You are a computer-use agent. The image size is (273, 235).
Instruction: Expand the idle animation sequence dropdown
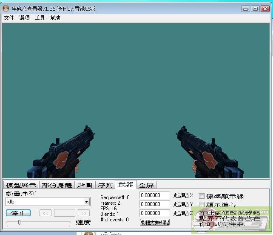[x=87, y=202]
